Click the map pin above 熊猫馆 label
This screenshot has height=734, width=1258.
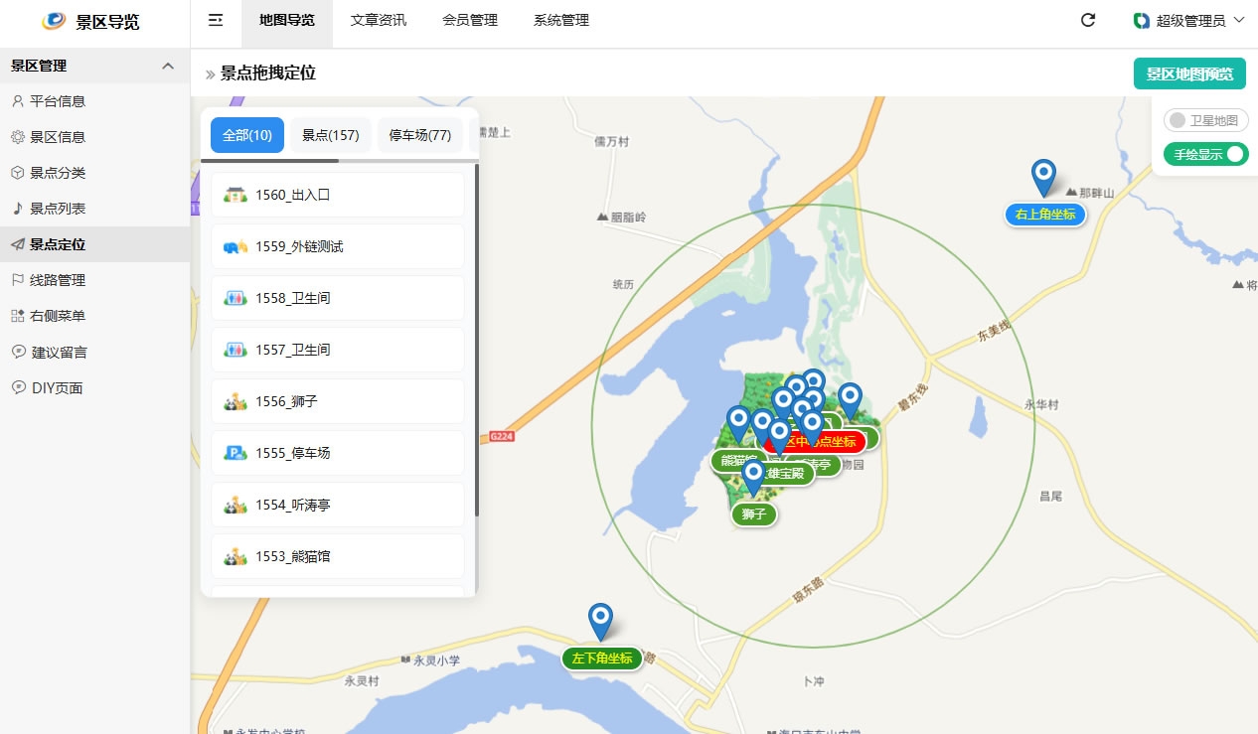coord(738,425)
